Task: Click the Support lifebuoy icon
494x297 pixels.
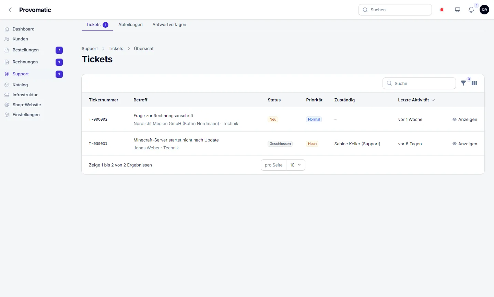Action: point(7,74)
